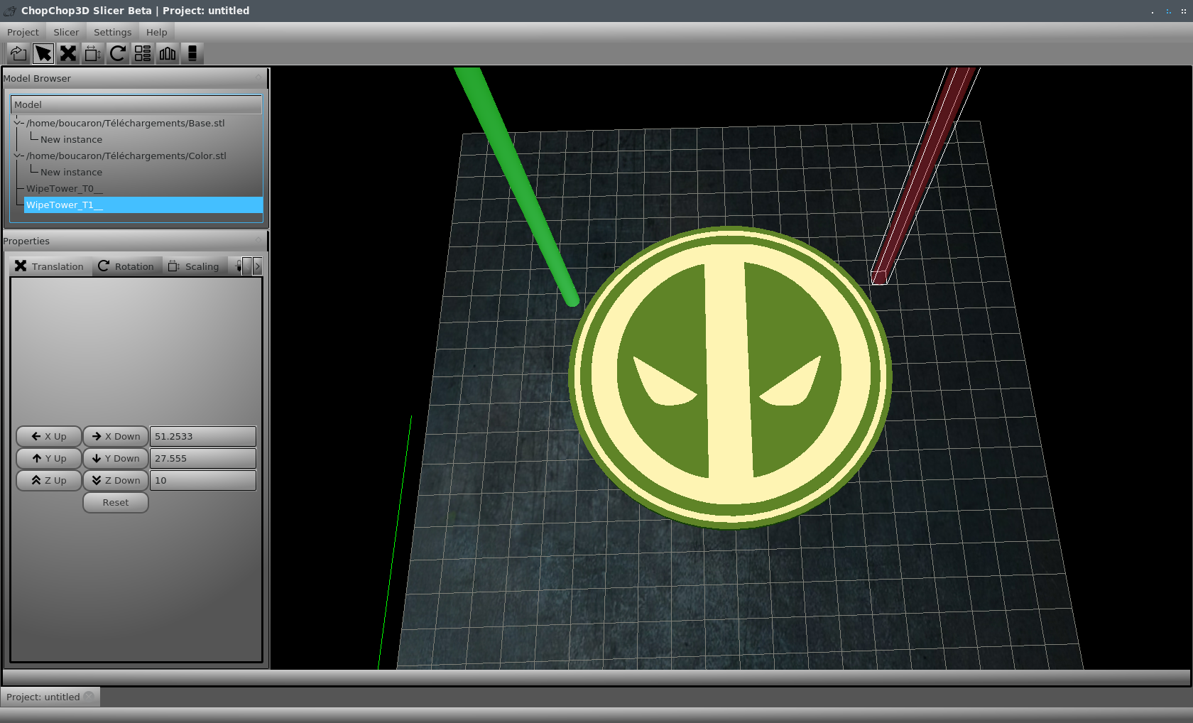The width and height of the screenshot is (1193, 723).
Task: Click the solid black block toolbar icon
Action: (x=192, y=53)
